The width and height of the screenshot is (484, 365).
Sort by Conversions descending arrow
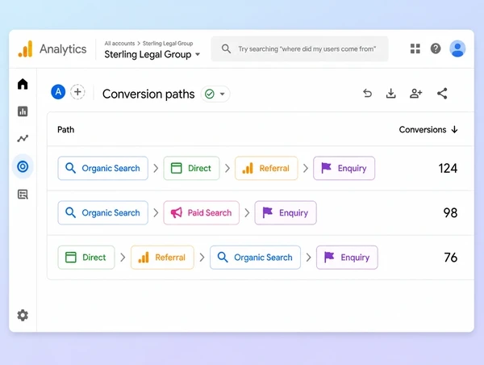pyautogui.click(x=454, y=129)
